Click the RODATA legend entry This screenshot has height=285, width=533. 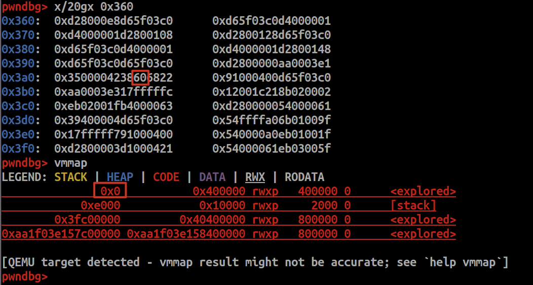[304, 177]
